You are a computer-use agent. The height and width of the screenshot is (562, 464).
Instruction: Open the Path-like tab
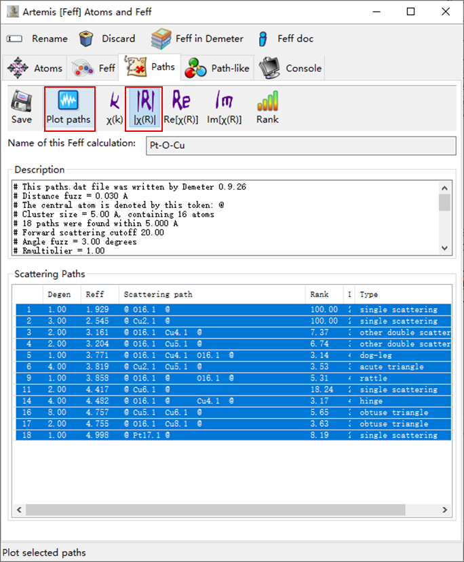tap(218, 68)
